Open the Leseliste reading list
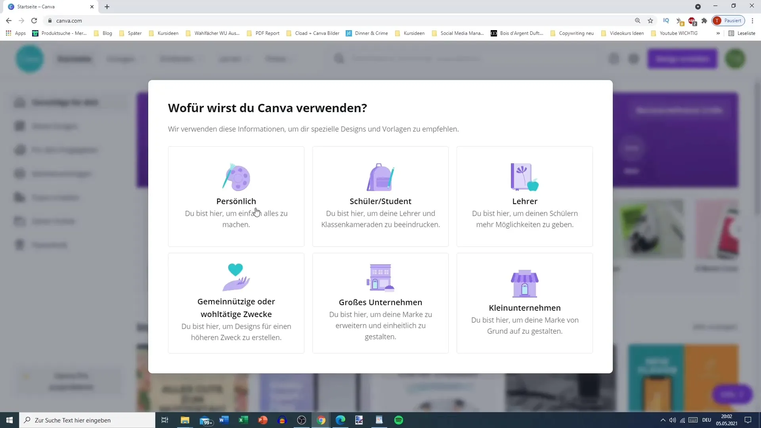The height and width of the screenshot is (428, 761). pyautogui.click(x=742, y=33)
